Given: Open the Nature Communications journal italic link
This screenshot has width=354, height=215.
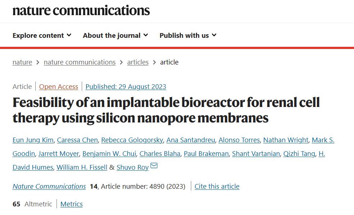Looking at the screenshot, I should (x=49, y=186).
